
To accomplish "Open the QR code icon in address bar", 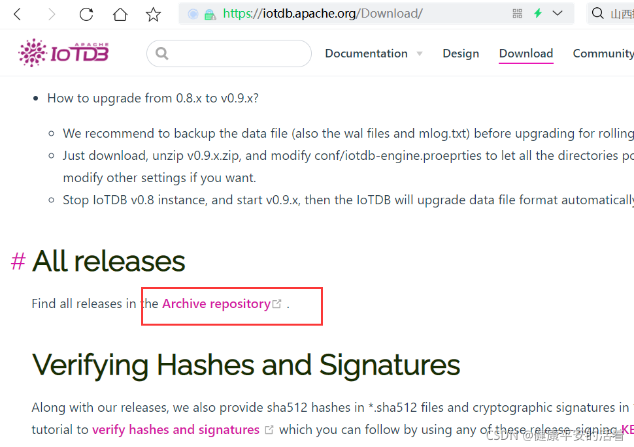I will 517,14.
